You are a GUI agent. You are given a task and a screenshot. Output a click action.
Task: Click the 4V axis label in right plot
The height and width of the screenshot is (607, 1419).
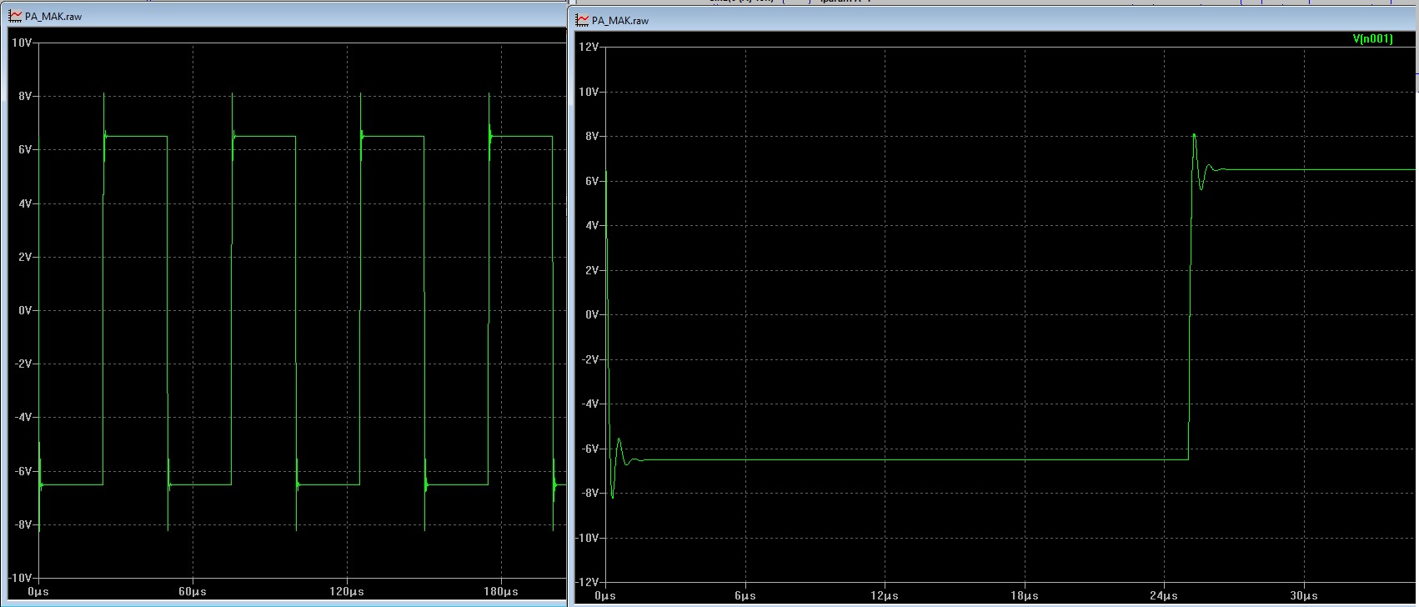click(x=591, y=225)
